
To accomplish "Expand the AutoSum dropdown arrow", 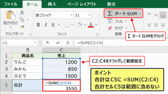I will tap(139, 13).
